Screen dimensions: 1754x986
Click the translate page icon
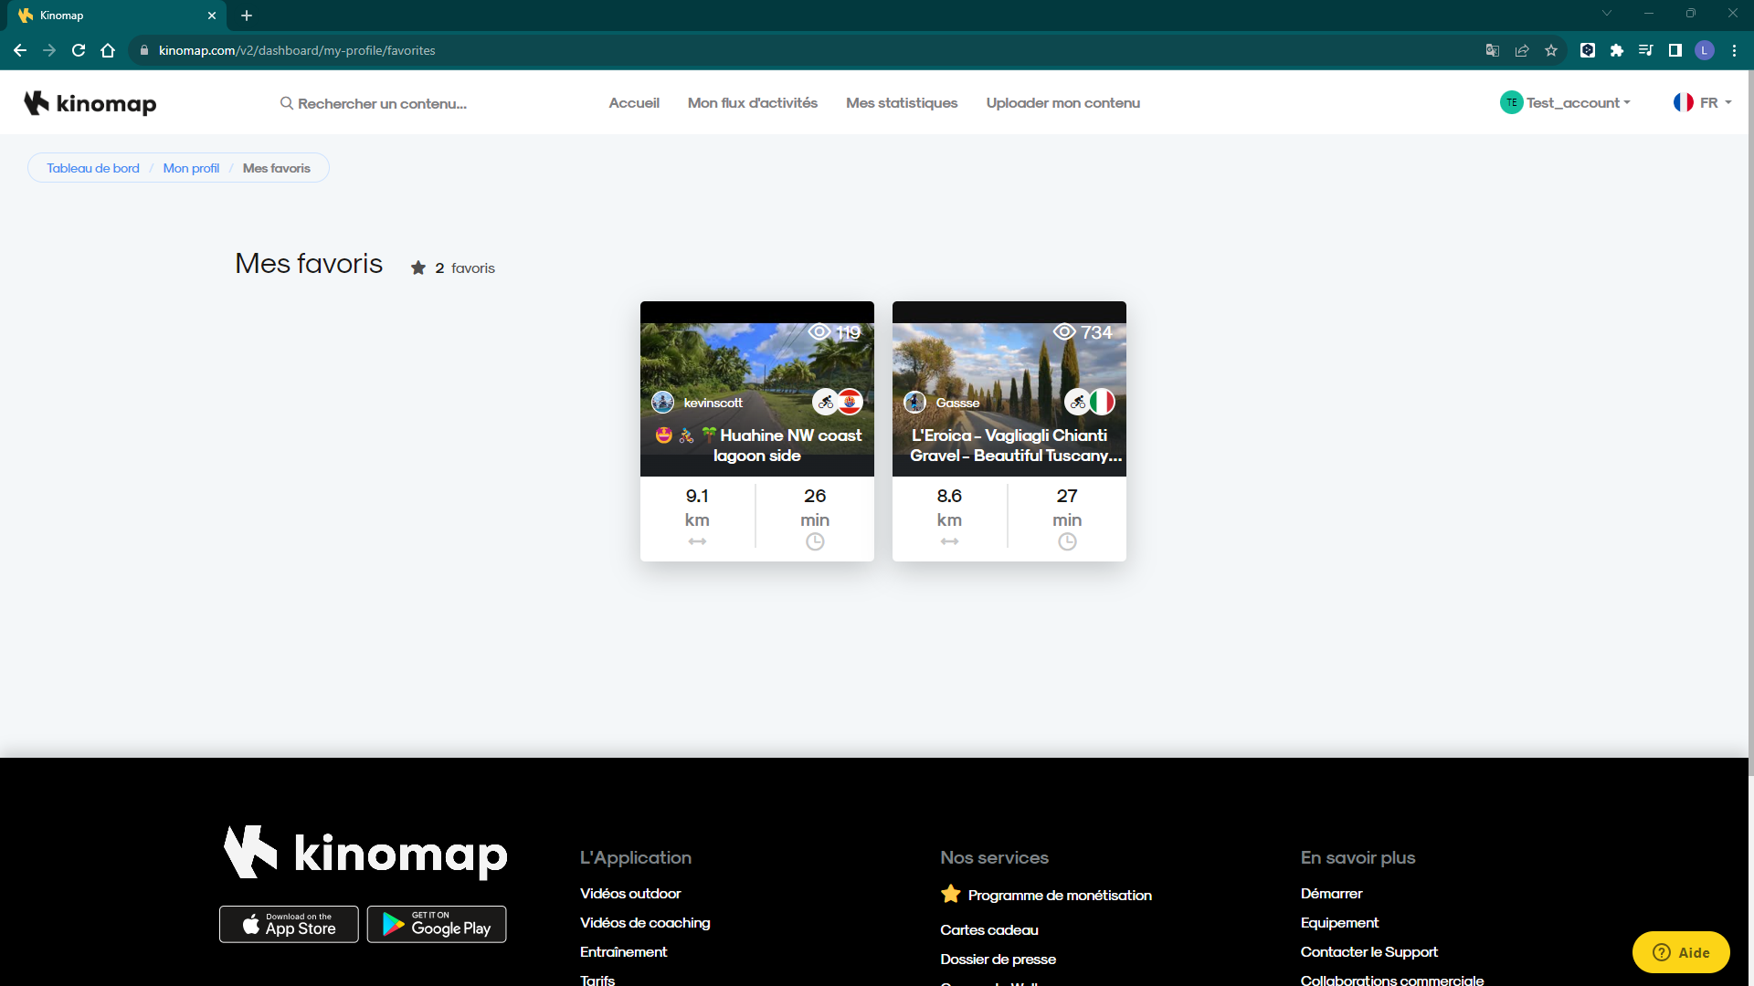coord(1493,50)
